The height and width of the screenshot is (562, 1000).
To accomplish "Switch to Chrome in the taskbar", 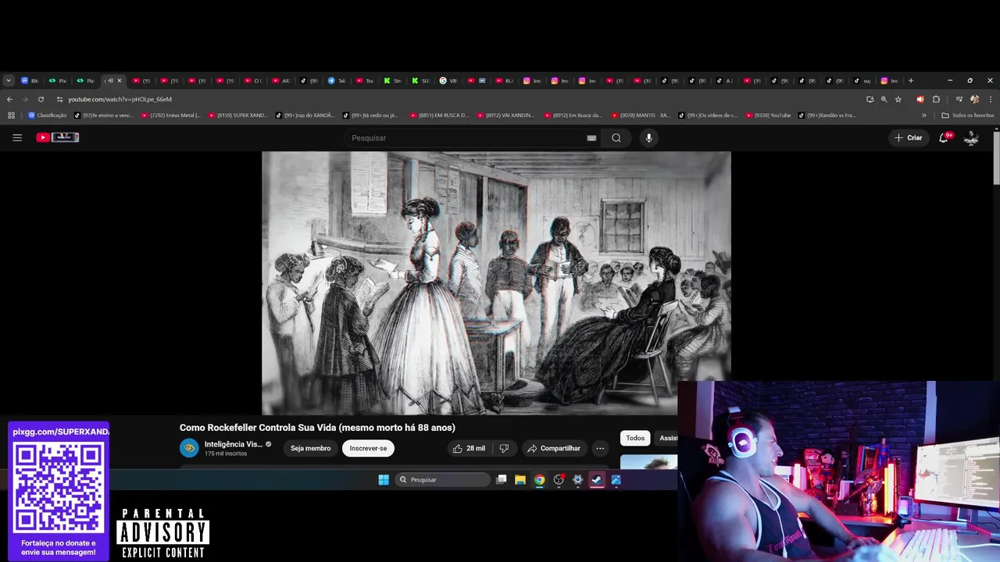I will click(539, 480).
